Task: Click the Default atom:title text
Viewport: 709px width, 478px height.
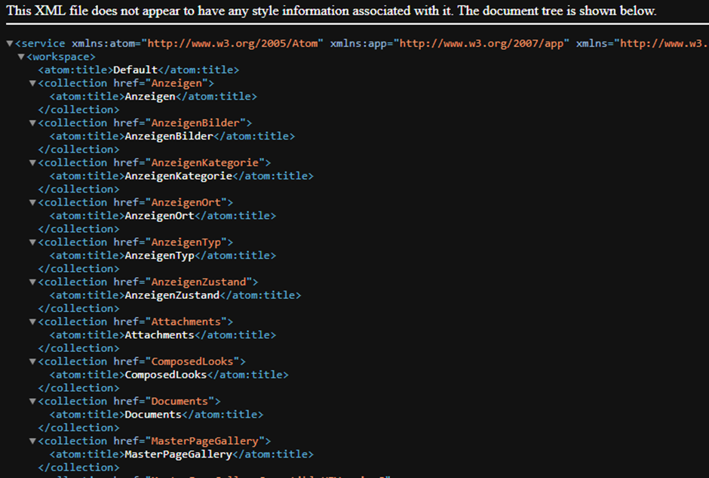Action: click(x=135, y=70)
